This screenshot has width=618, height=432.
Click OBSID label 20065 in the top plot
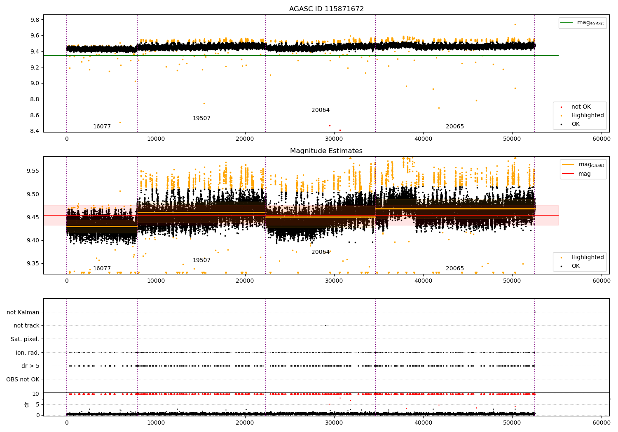pos(455,126)
